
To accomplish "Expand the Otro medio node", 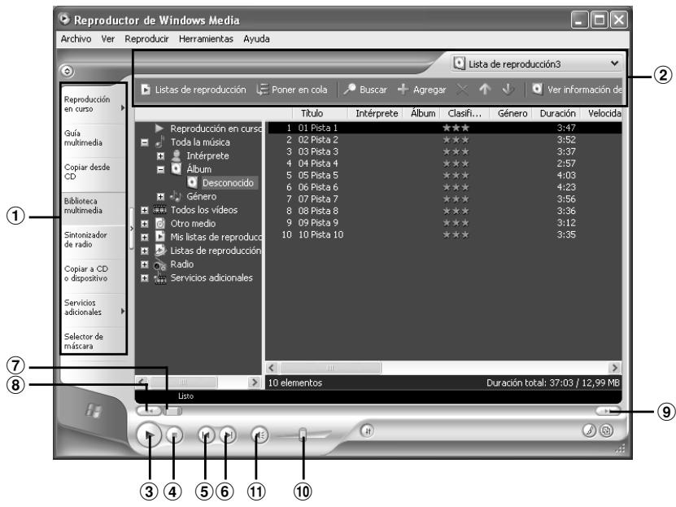I will 145,224.
